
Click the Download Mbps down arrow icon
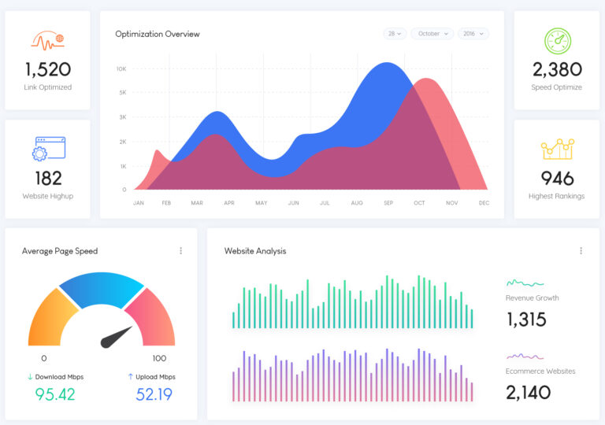tap(31, 377)
